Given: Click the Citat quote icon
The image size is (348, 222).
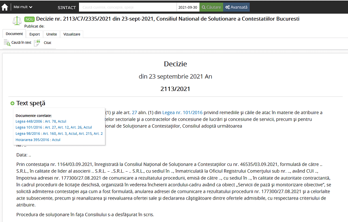Looking at the screenshot, I should 37,43.
